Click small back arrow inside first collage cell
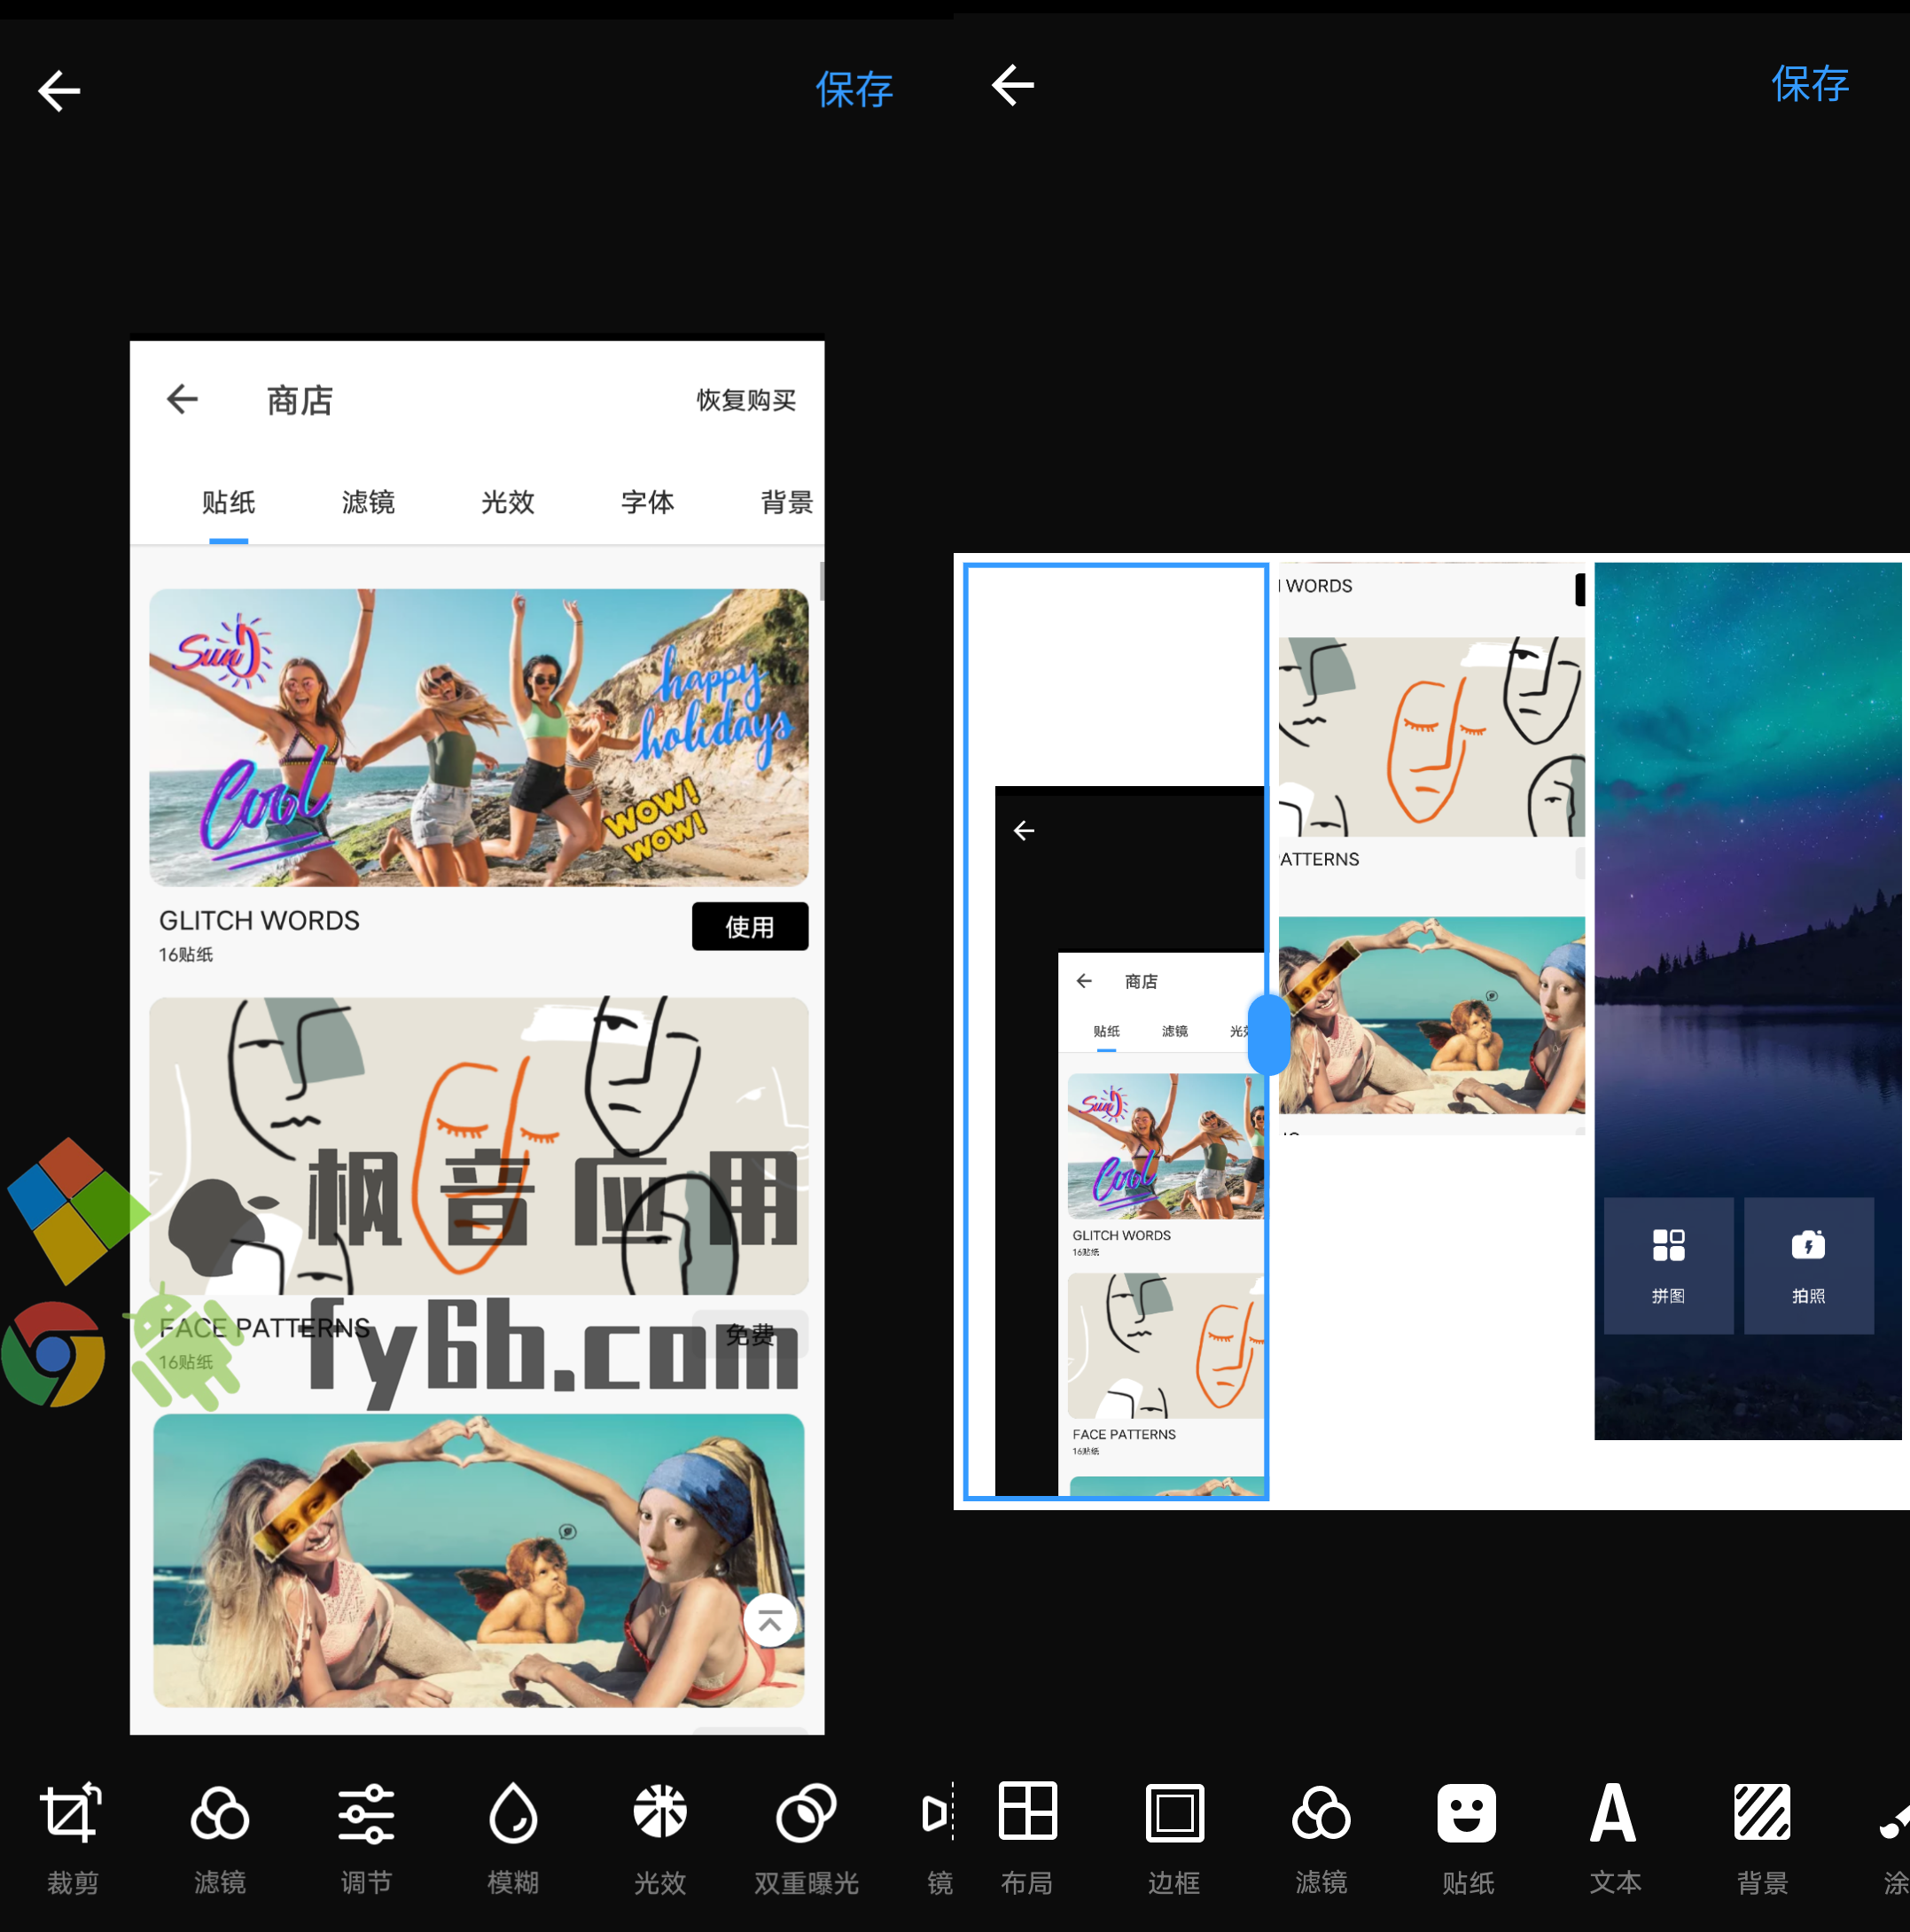 click(x=1024, y=831)
